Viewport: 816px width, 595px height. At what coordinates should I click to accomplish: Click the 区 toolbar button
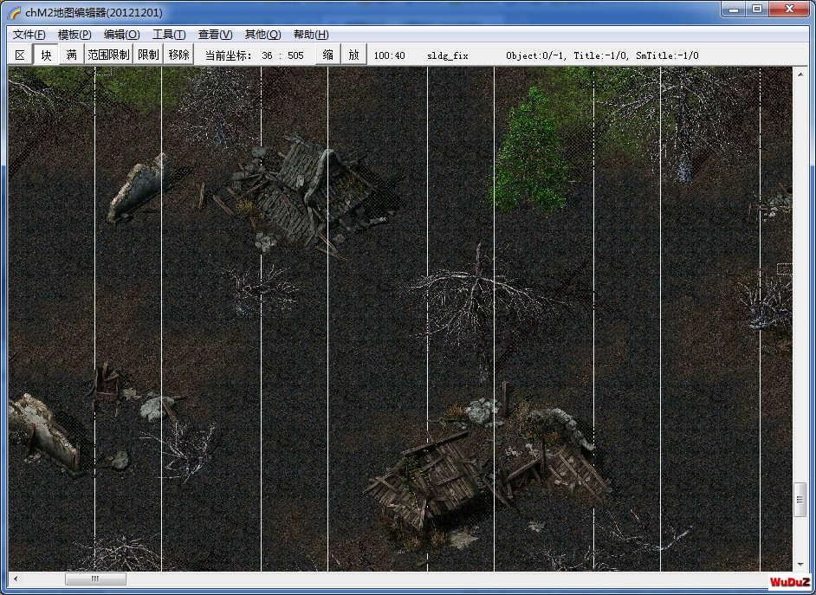(x=20, y=55)
